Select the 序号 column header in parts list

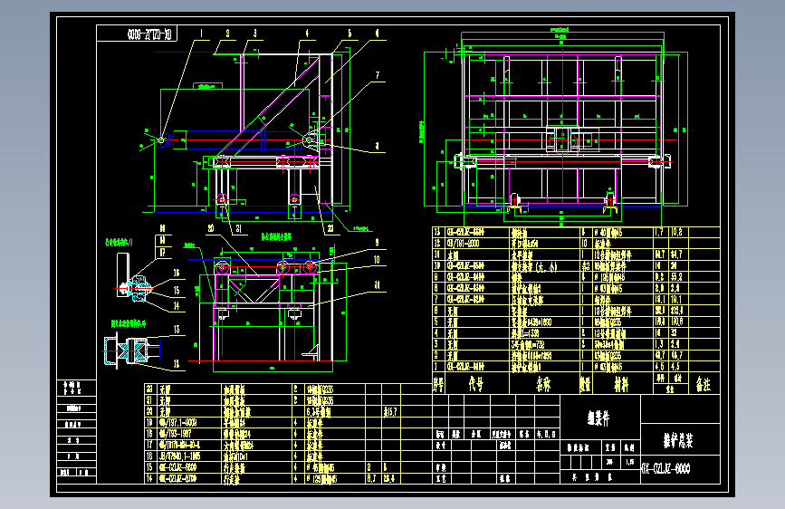tap(438, 384)
